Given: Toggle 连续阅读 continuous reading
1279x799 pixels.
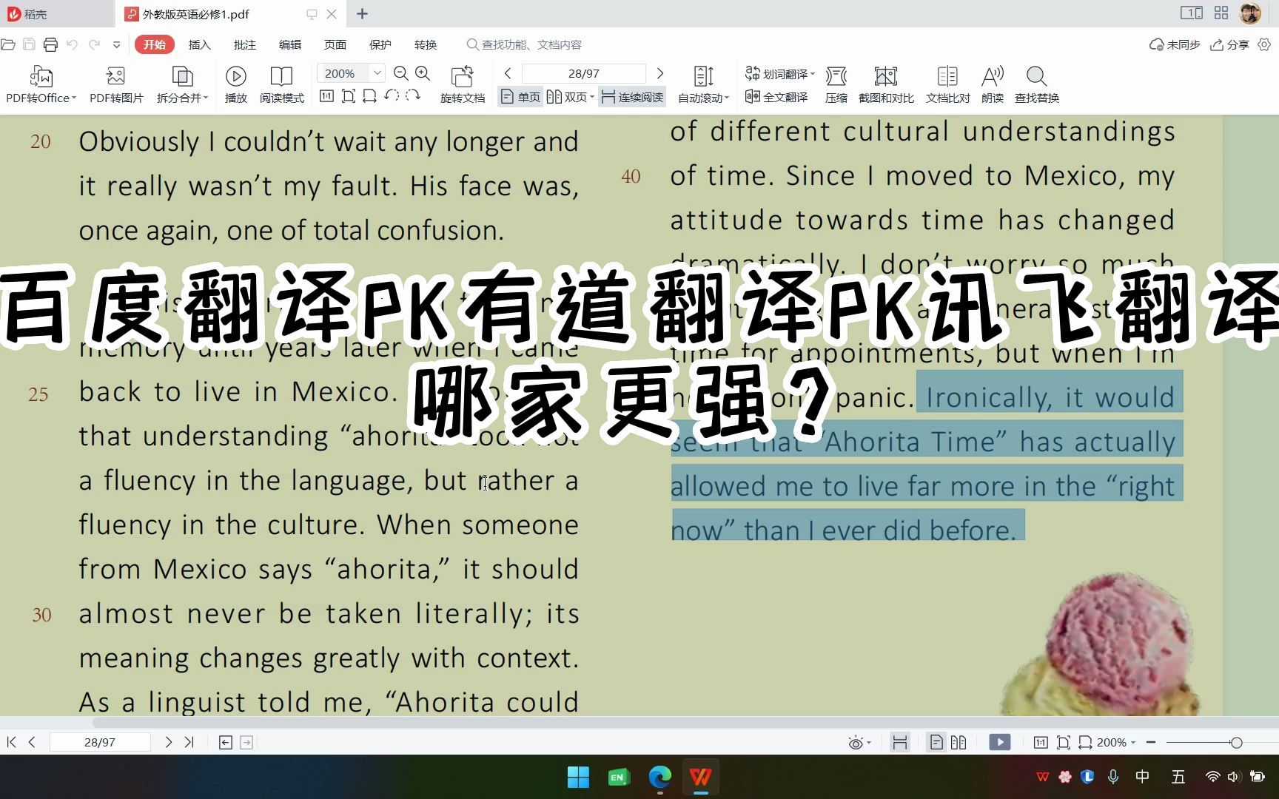Looking at the screenshot, I should (x=632, y=97).
